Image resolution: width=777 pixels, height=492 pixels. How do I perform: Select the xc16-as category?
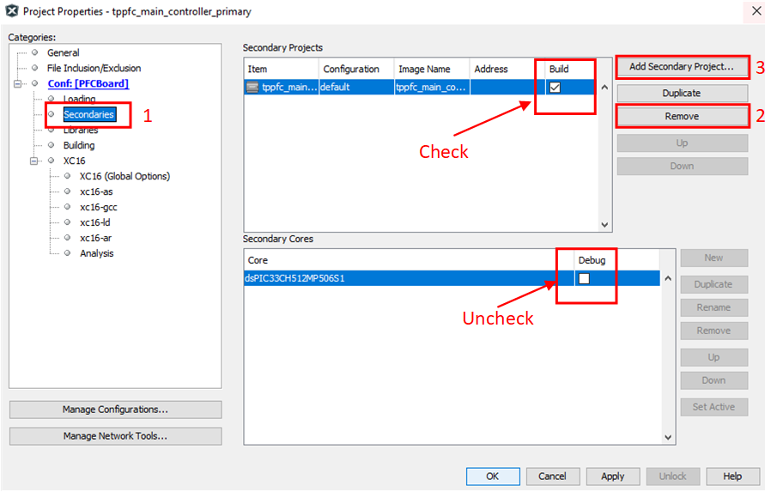coord(96,191)
